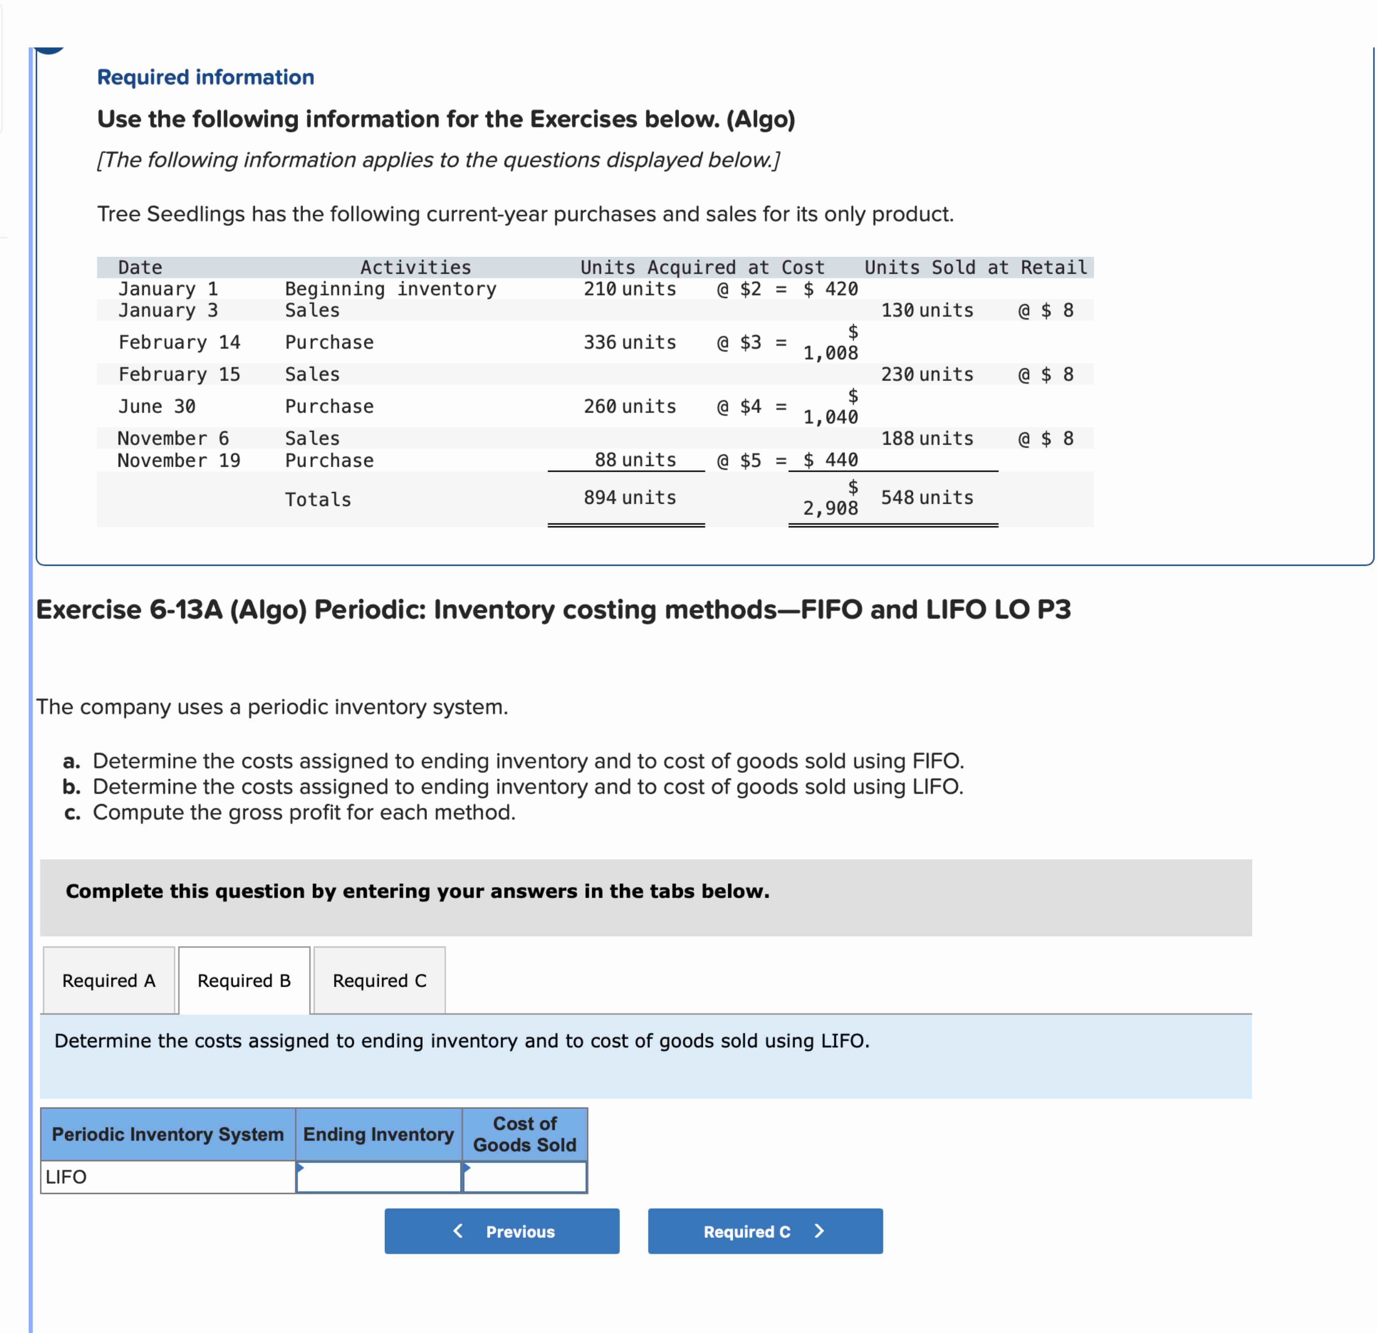The width and height of the screenshot is (1377, 1333).
Task: Select the Required B tab
Action: coord(244,980)
